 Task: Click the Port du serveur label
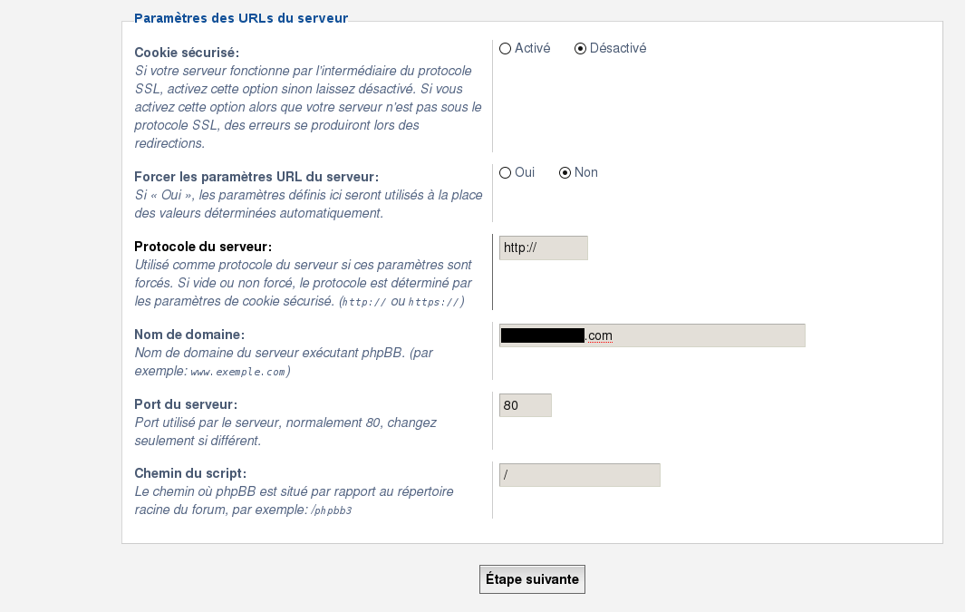click(x=186, y=404)
